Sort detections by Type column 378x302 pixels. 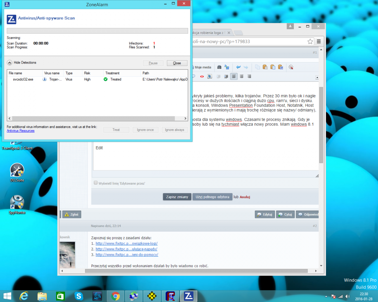[x=73, y=73]
